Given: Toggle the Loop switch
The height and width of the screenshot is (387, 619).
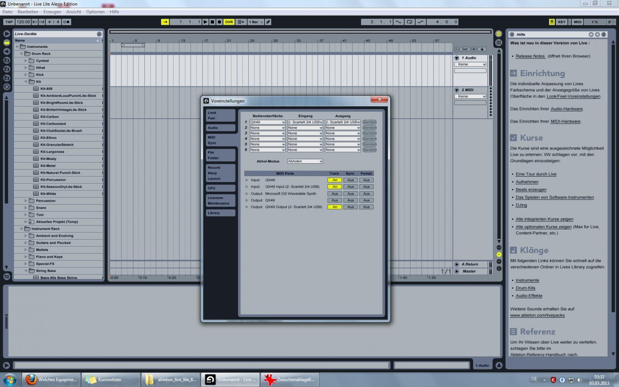Looking at the screenshot, I should tap(410, 22).
